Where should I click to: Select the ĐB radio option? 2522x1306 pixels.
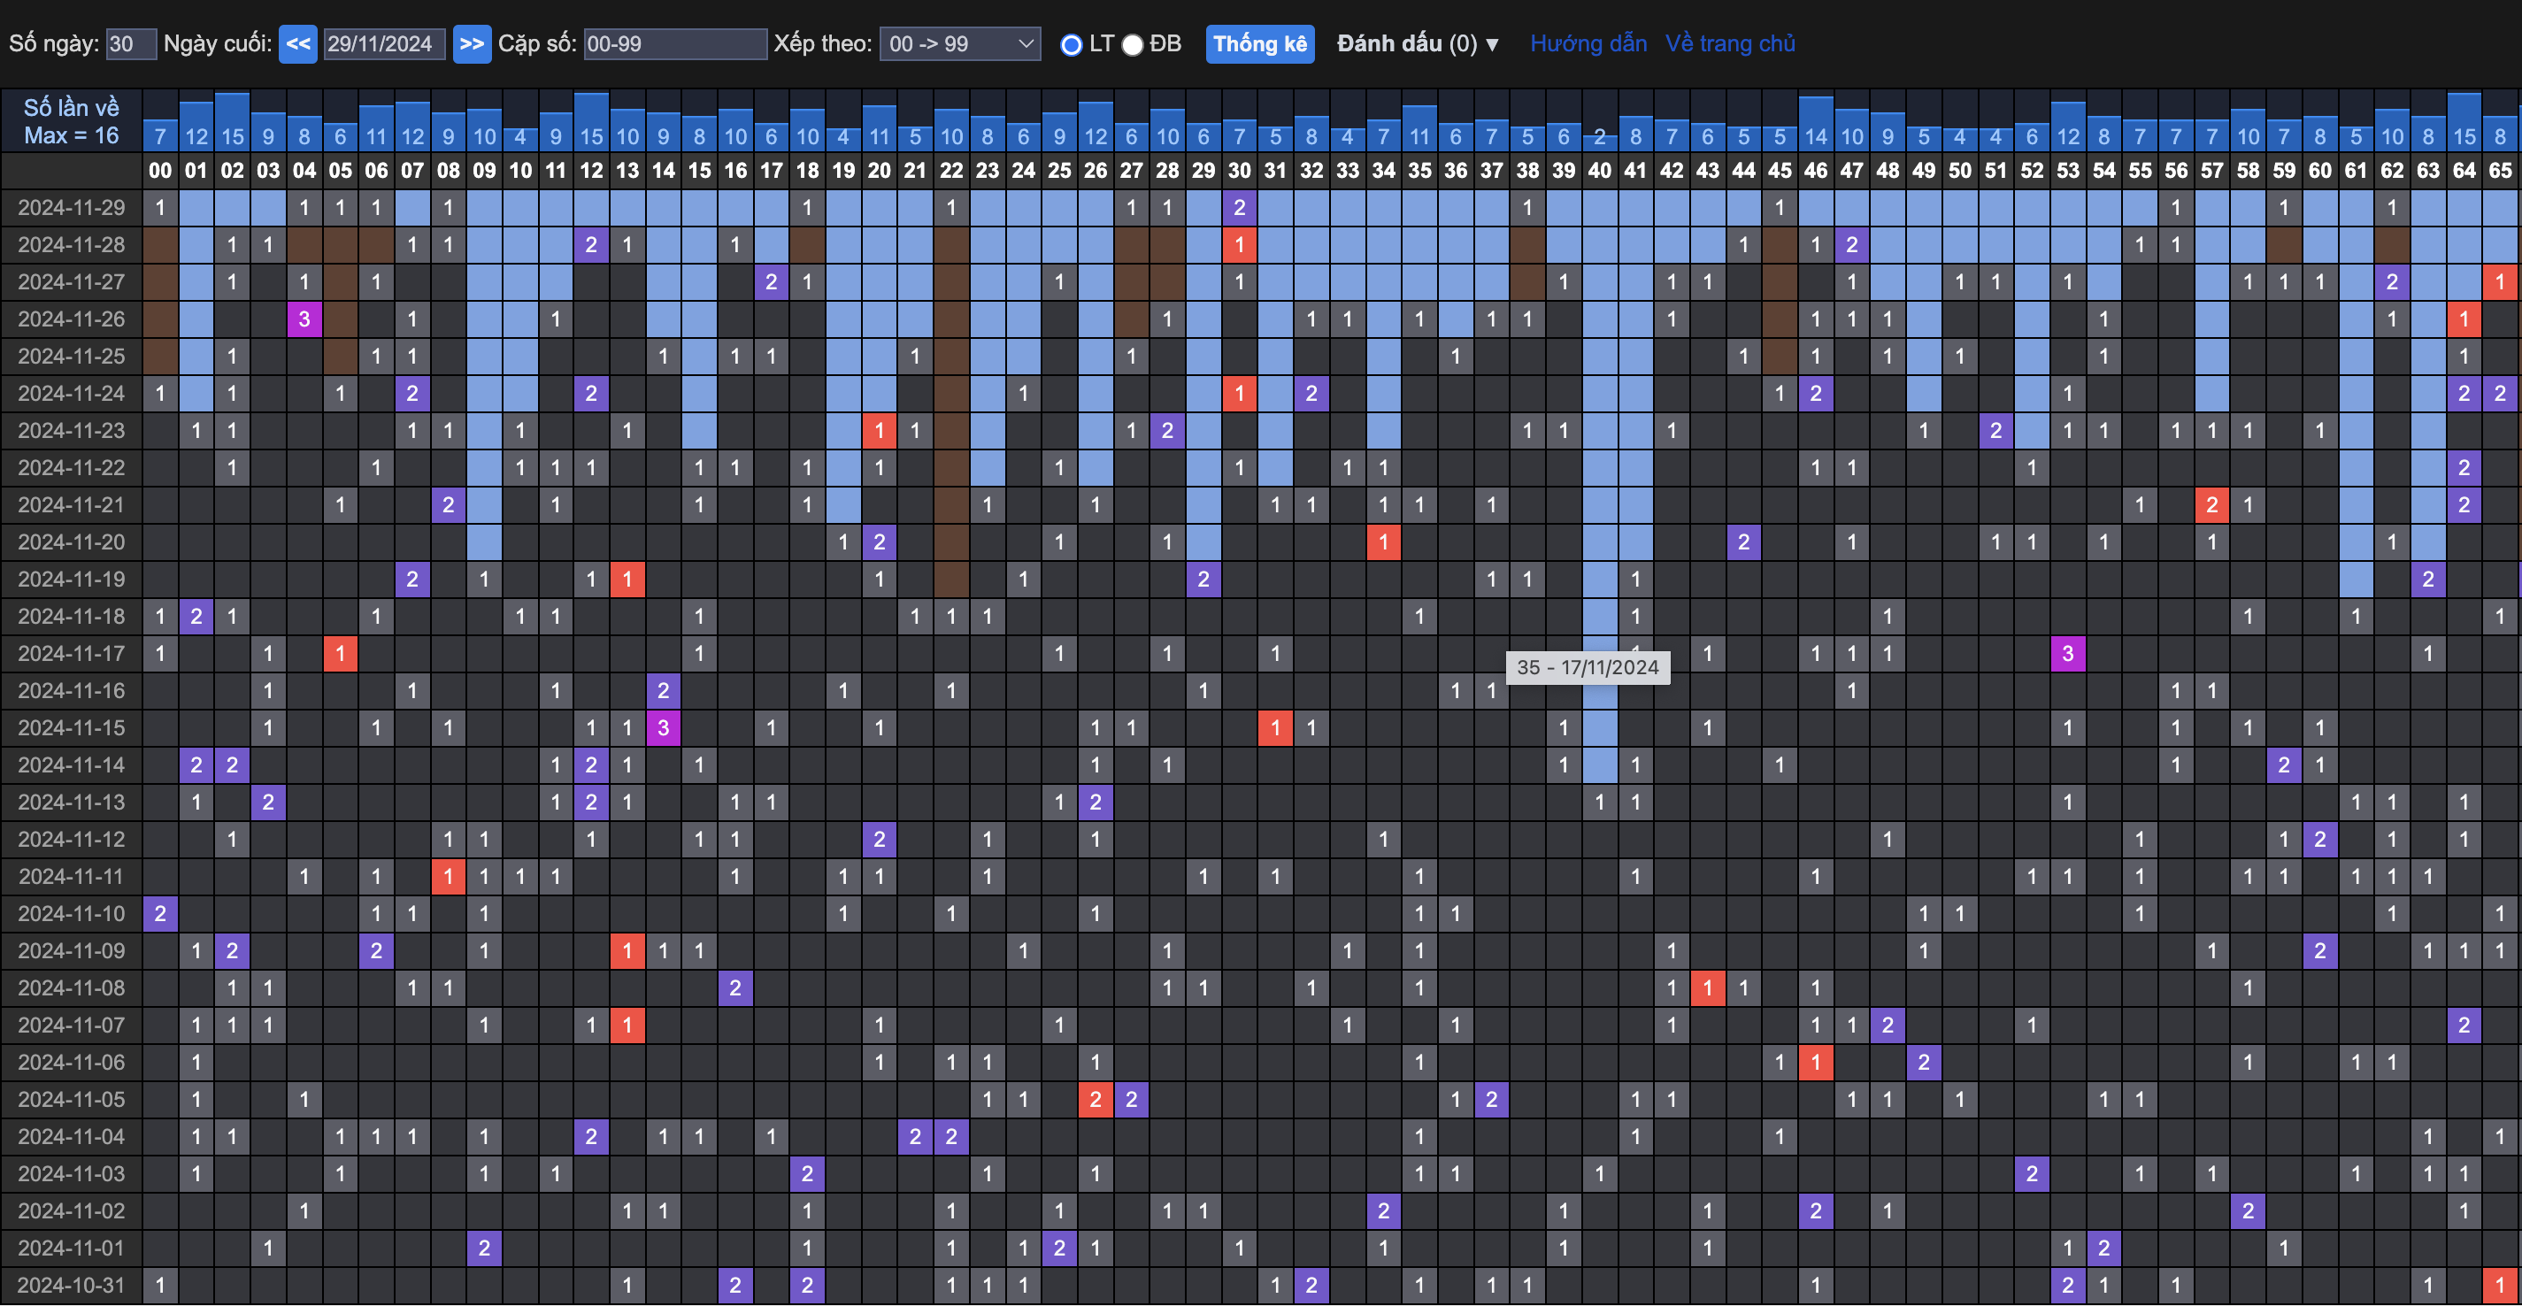pyautogui.click(x=1133, y=45)
